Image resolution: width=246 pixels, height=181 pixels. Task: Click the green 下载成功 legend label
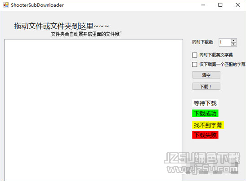click(205, 113)
